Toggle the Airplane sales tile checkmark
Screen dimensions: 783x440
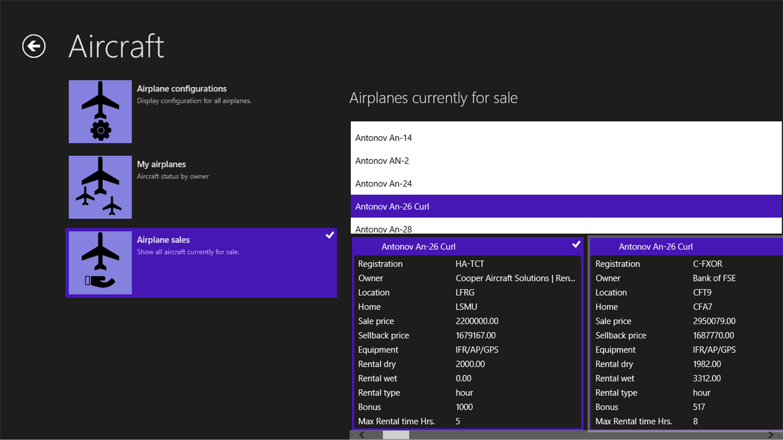pyautogui.click(x=330, y=235)
